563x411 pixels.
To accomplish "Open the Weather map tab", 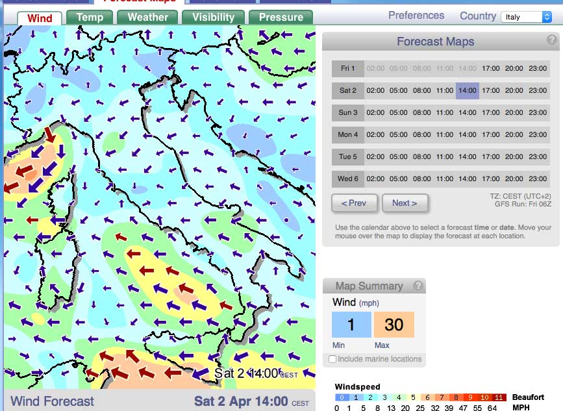I will click(x=147, y=18).
